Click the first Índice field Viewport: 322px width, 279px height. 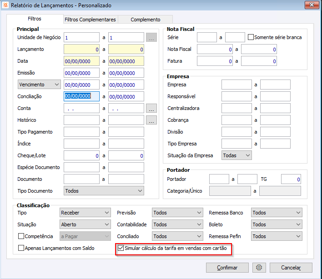coord(81,144)
